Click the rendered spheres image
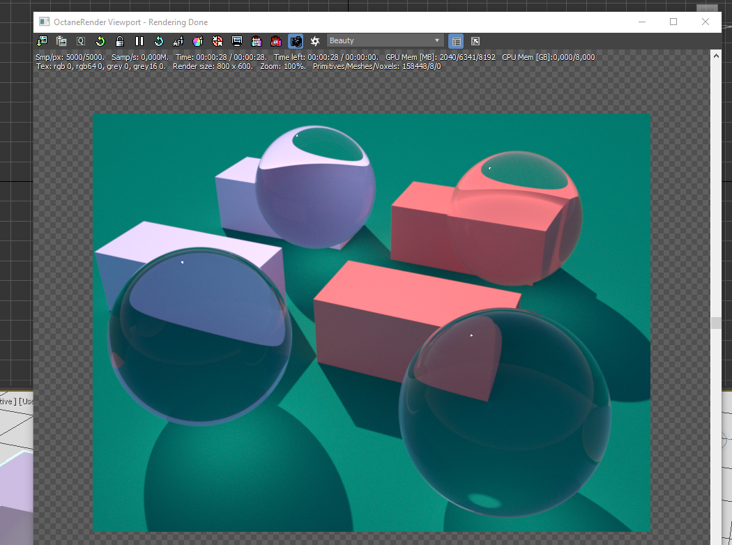Screen dimensions: 732x545 [372, 323]
